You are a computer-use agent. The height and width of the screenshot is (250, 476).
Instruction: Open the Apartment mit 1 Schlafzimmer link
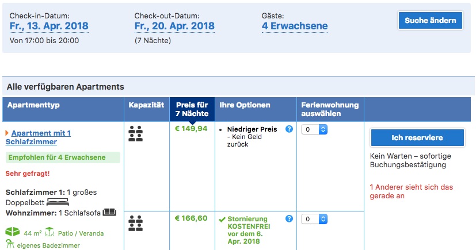tap(38, 137)
